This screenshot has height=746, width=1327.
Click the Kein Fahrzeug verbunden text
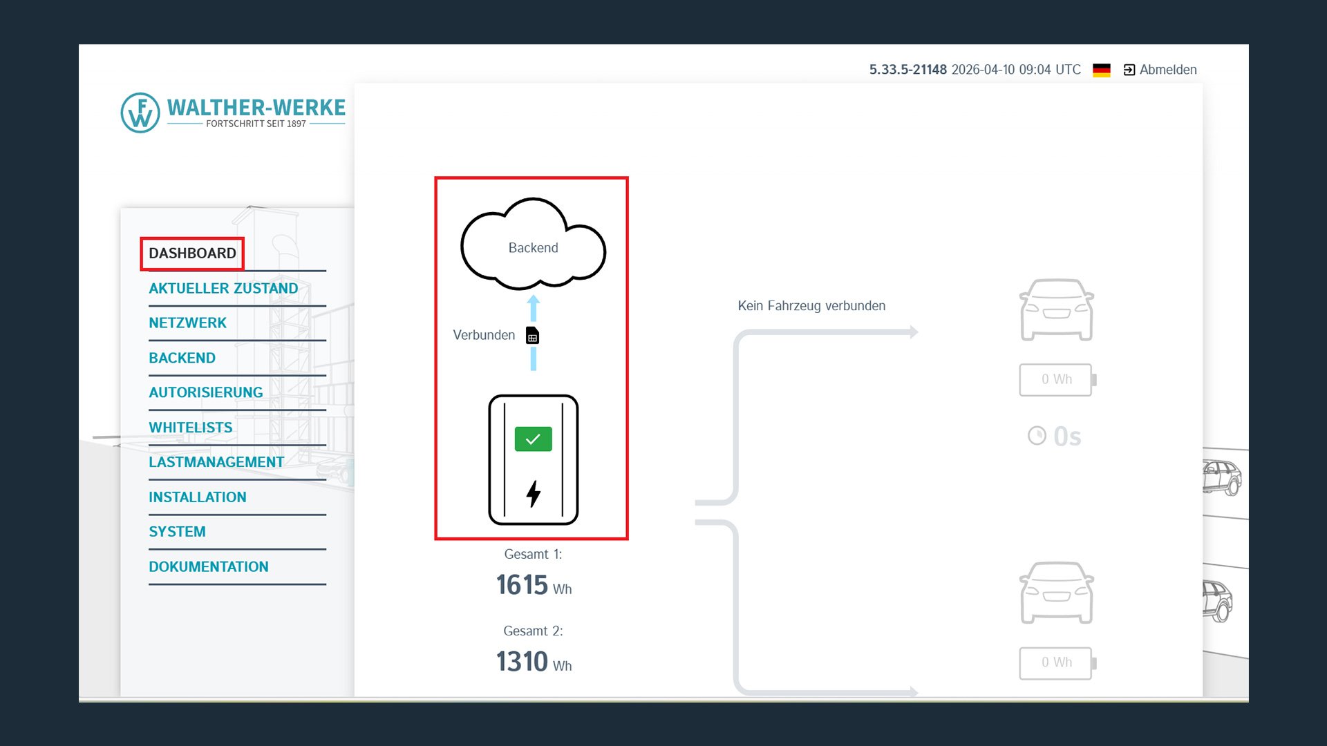811,306
